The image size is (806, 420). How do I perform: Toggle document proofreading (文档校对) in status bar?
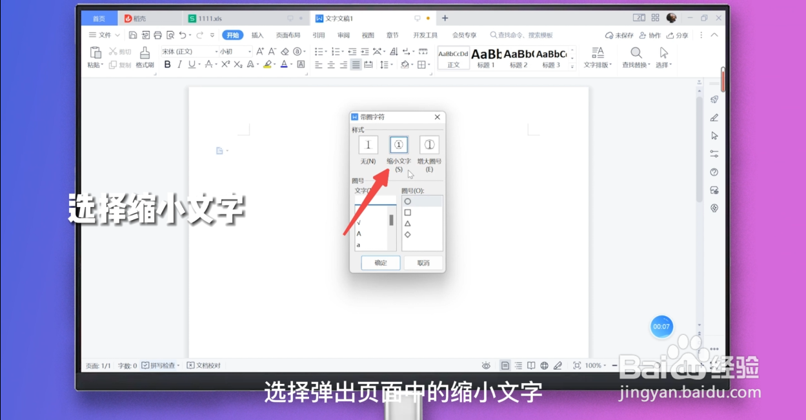tap(204, 366)
